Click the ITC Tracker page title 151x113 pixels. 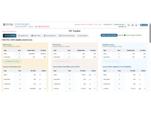[75, 31]
